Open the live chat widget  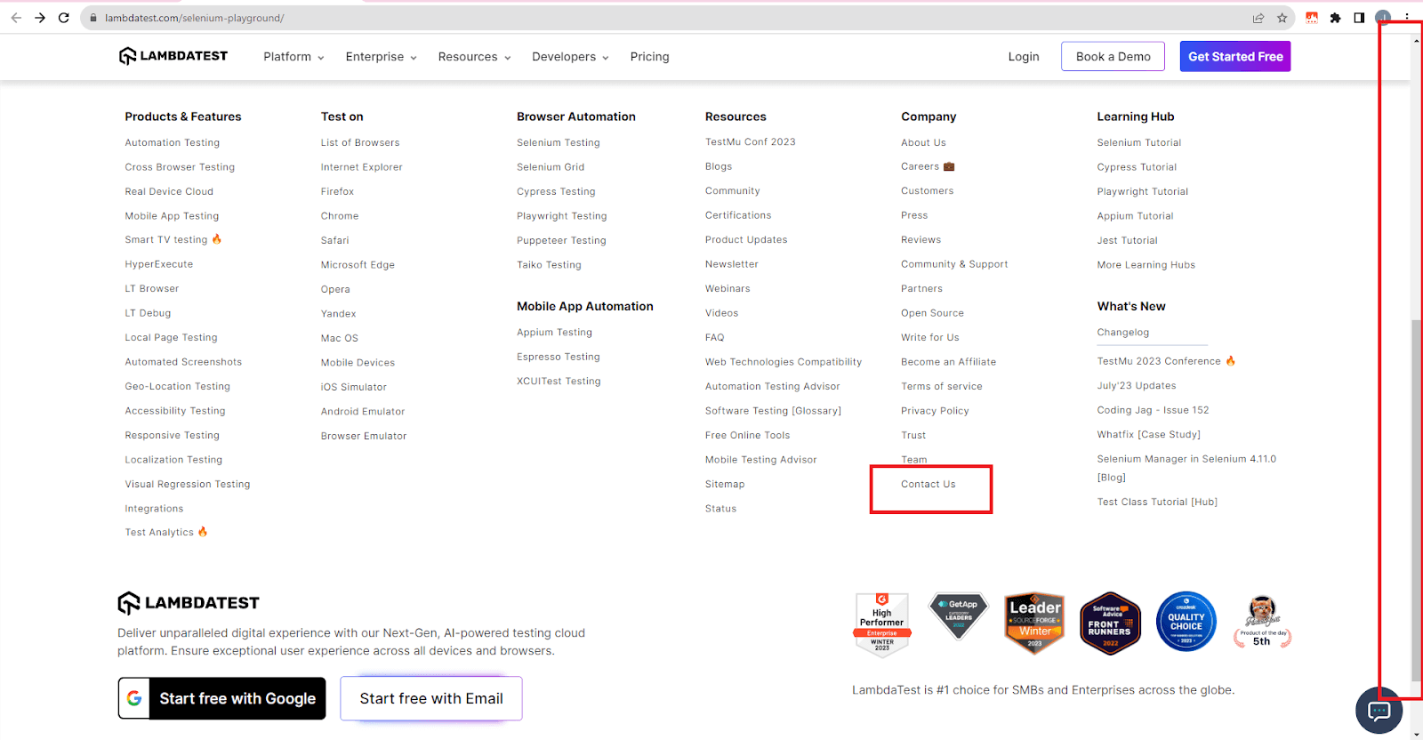[x=1379, y=710]
